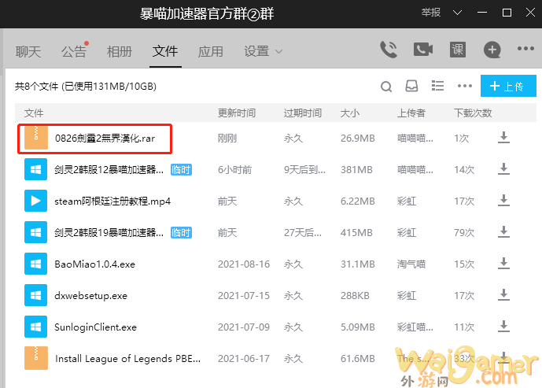Screen dimensions: 542x388
Task: Download BaoMiao1.0.4.exe
Action: [x=503, y=263]
